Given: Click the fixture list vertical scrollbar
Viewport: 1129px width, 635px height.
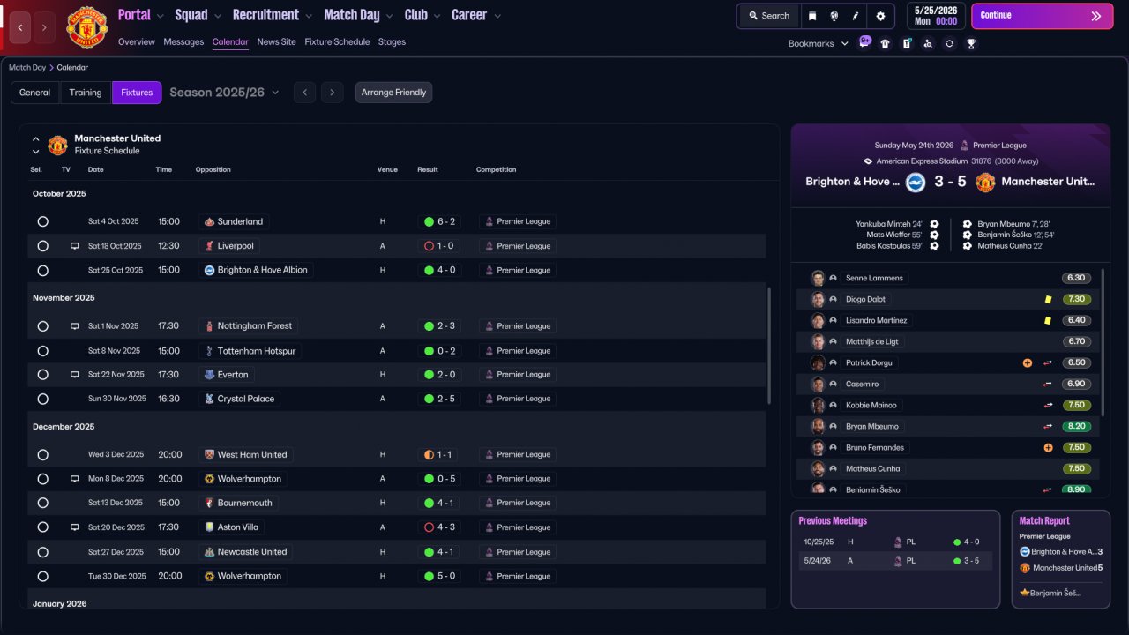Looking at the screenshot, I should pyautogui.click(x=769, y=344).
